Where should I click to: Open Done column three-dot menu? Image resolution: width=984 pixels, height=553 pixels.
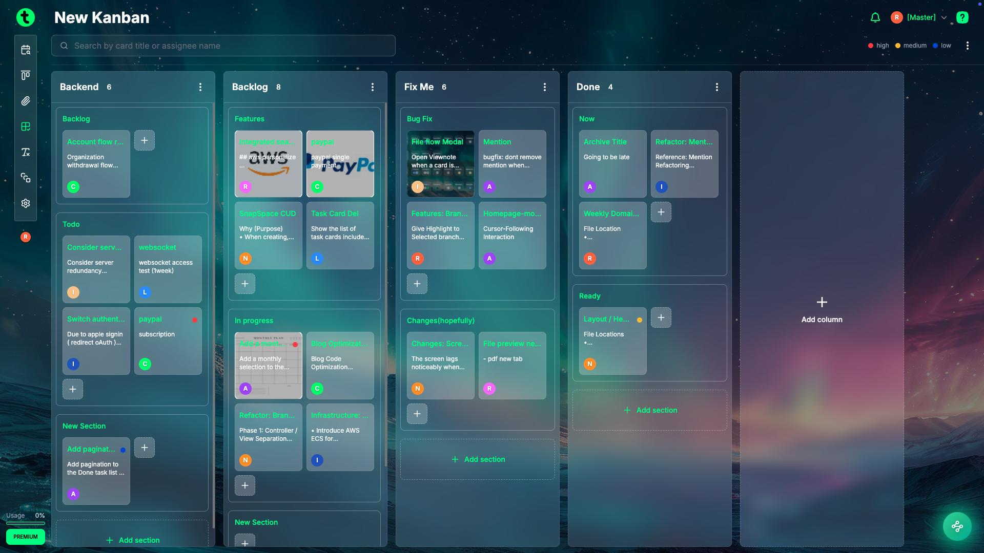(x=717, y=87)
